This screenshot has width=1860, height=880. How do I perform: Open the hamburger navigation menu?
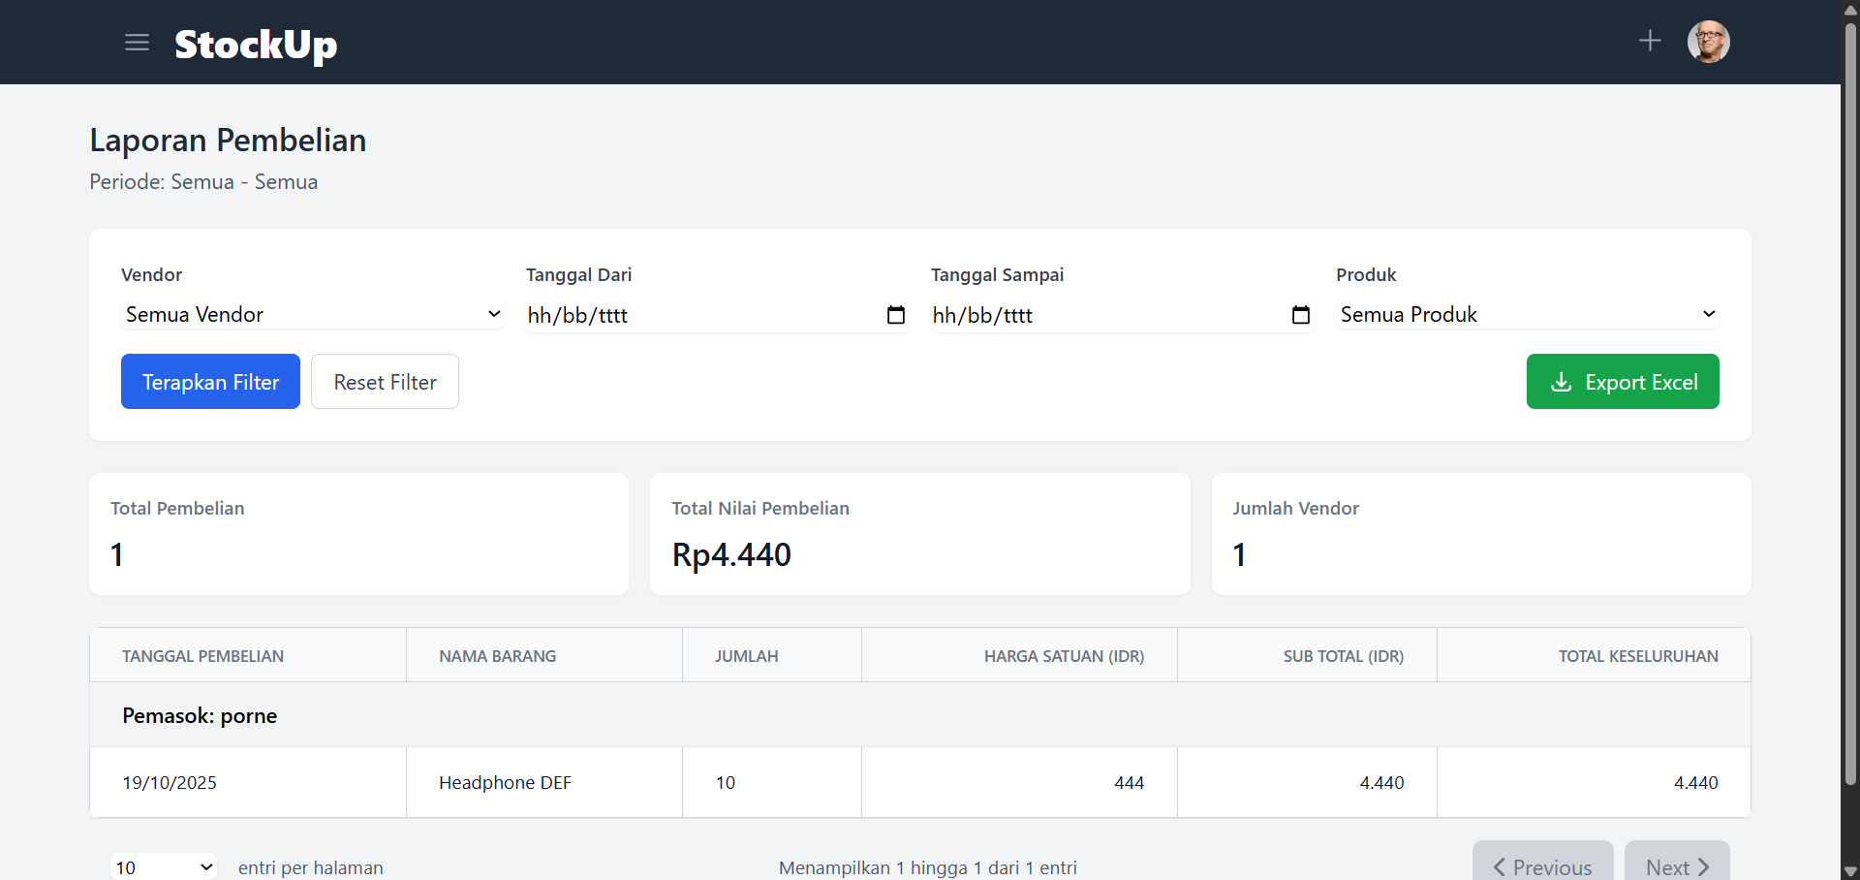[137, 42]
